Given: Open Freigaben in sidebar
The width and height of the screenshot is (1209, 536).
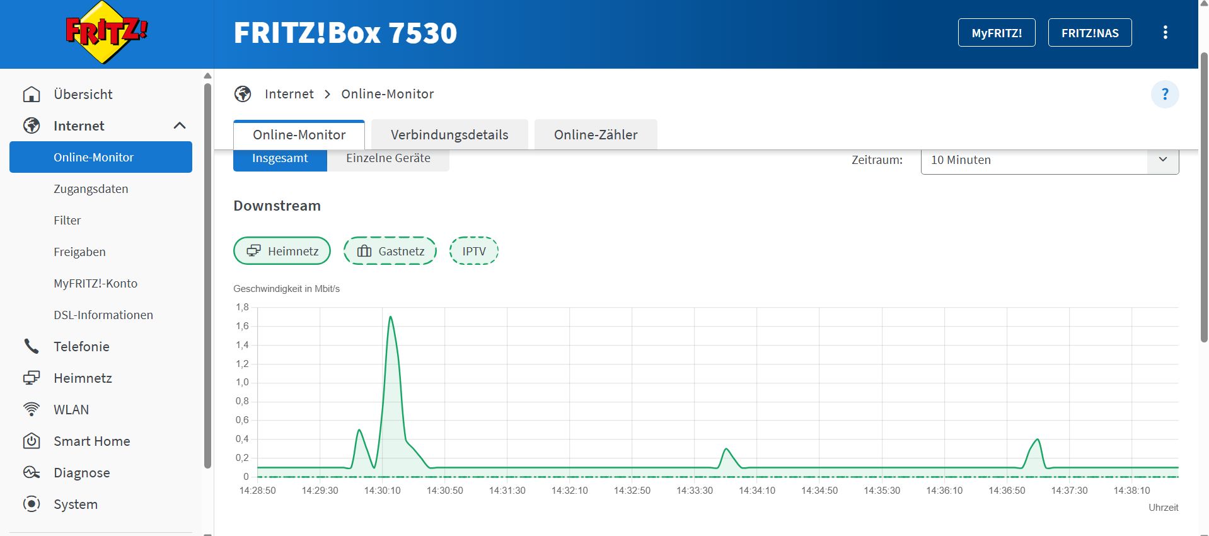Looking at the screenshot, I should pyautogui.click(x=79, y=252).
